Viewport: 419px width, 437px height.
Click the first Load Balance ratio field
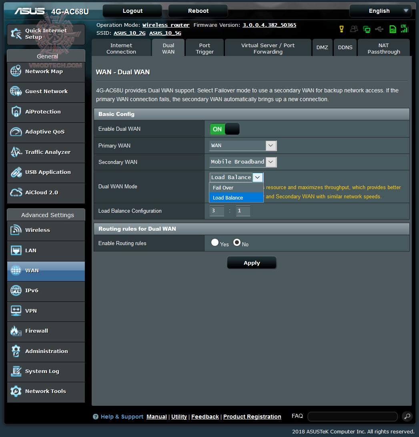(217, 211)
